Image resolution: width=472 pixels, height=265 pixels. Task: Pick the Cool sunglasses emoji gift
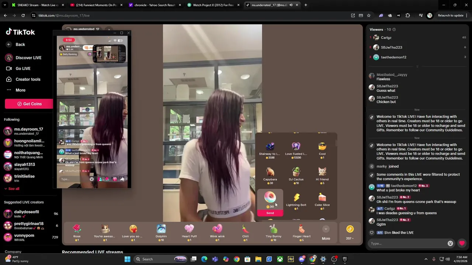(322, 151)
